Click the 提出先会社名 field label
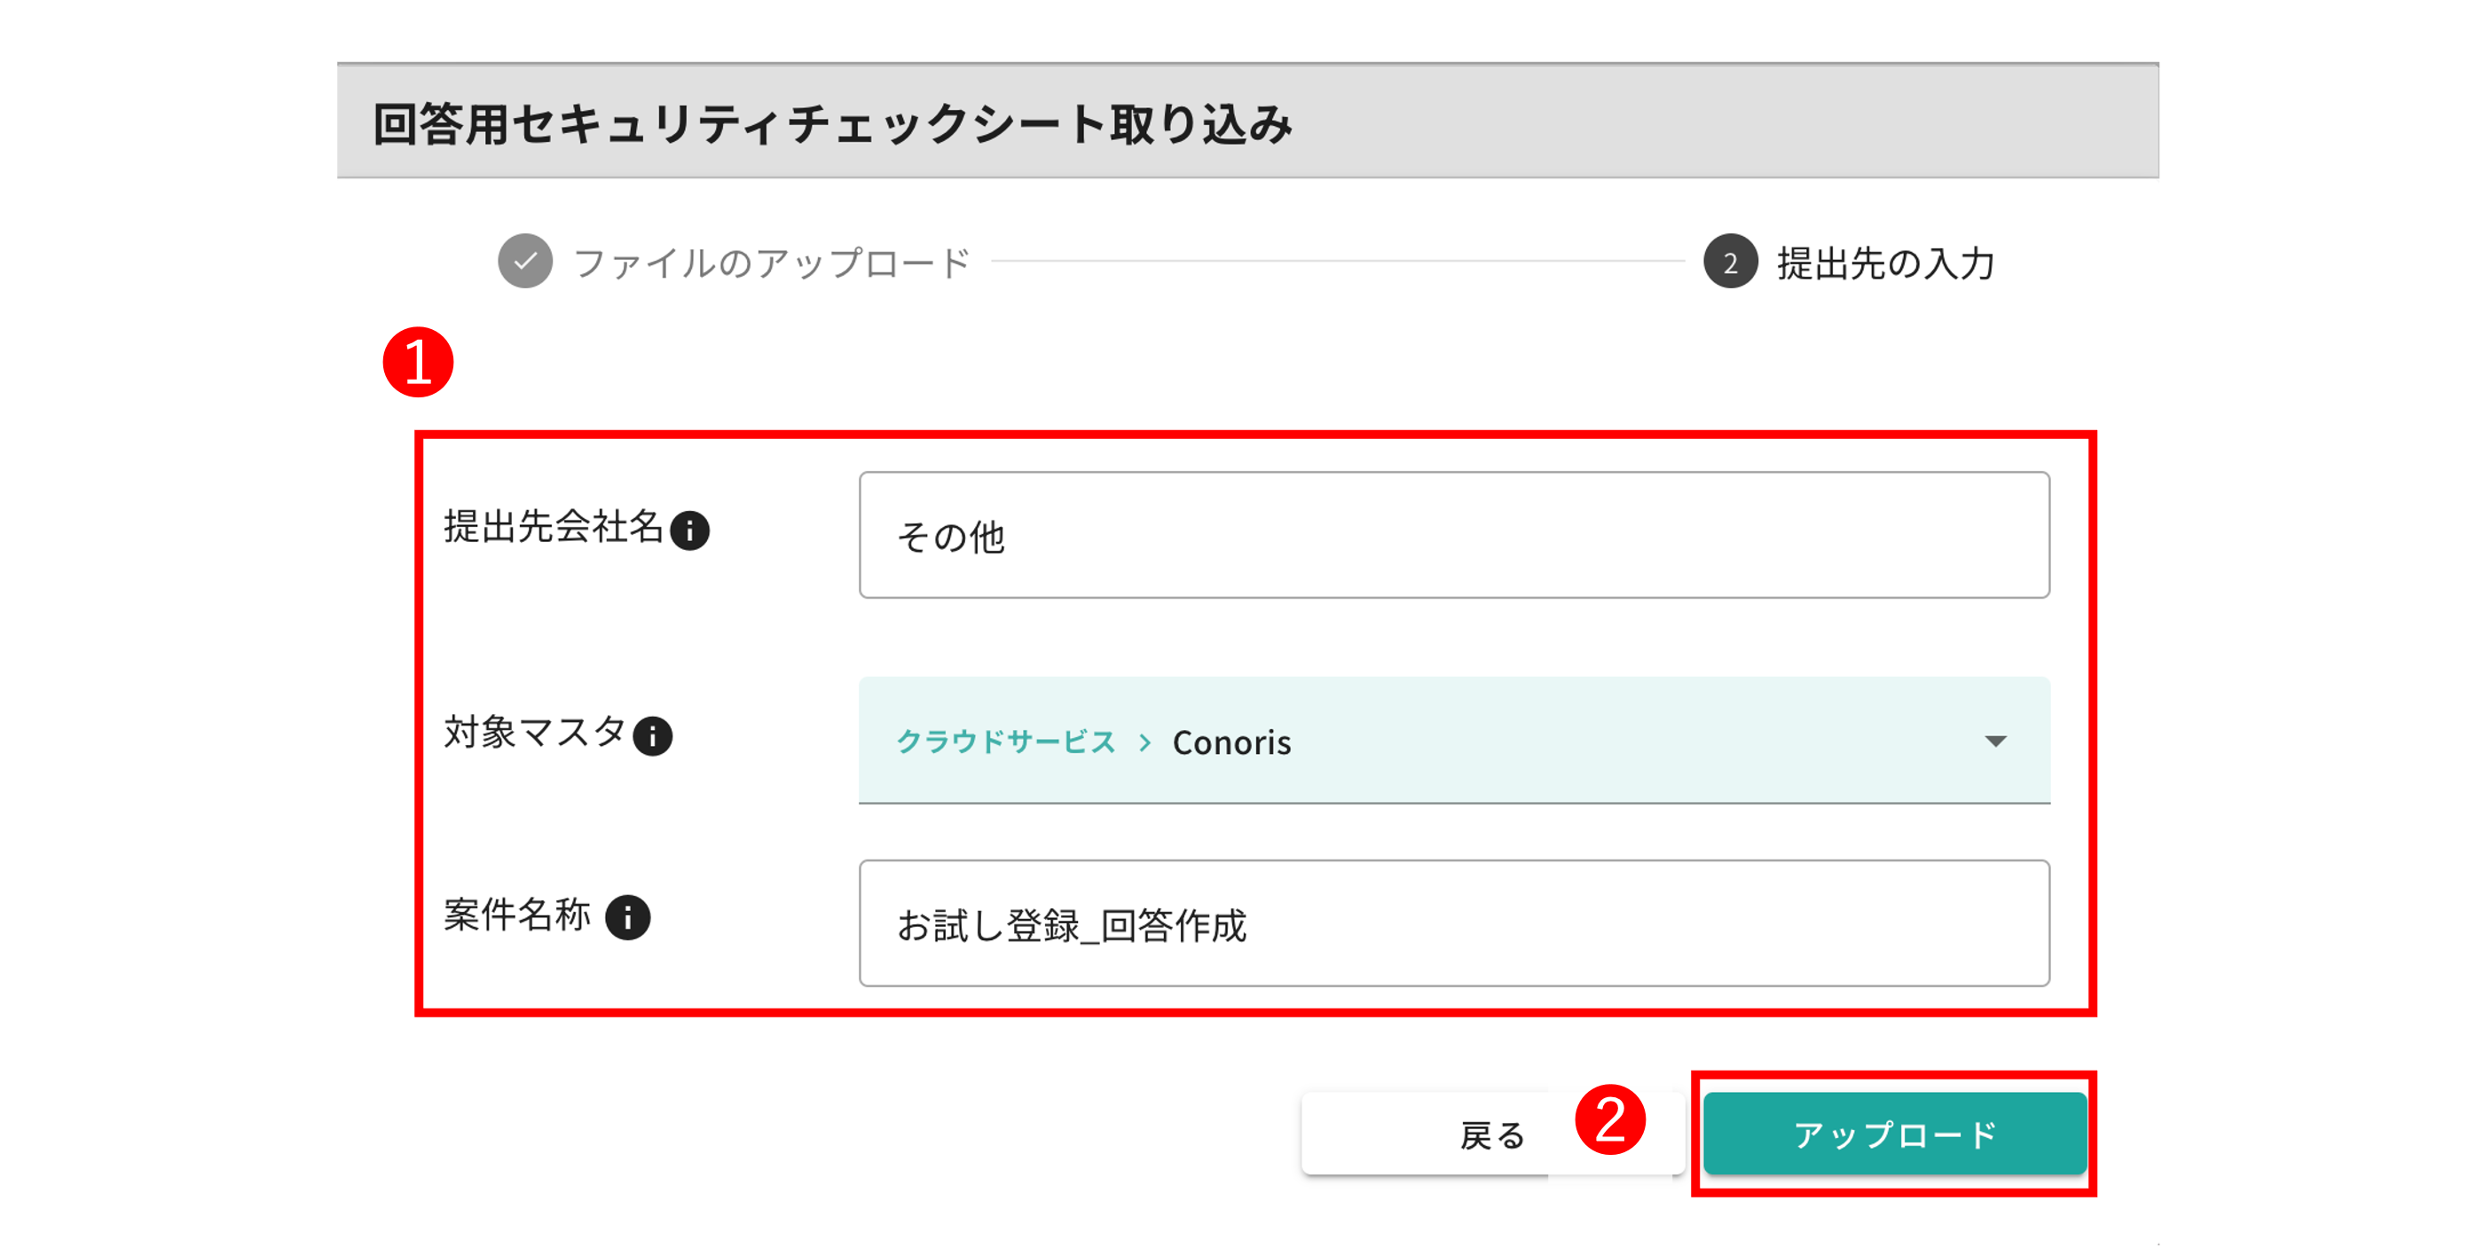This screenshot has height=1248, width=2492. tap(554, 527)
